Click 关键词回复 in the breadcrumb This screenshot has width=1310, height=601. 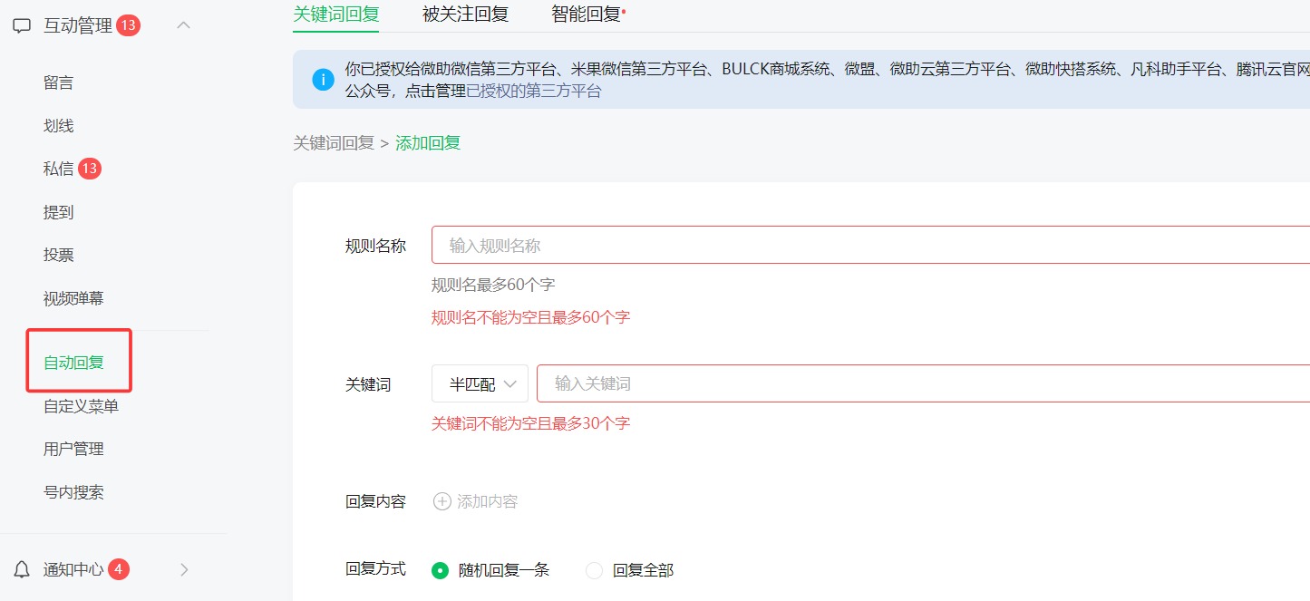point(334,142)
